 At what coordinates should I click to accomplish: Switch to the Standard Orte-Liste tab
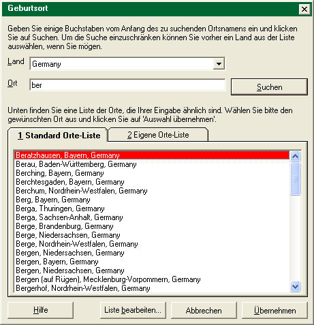[x=59, y=136]
